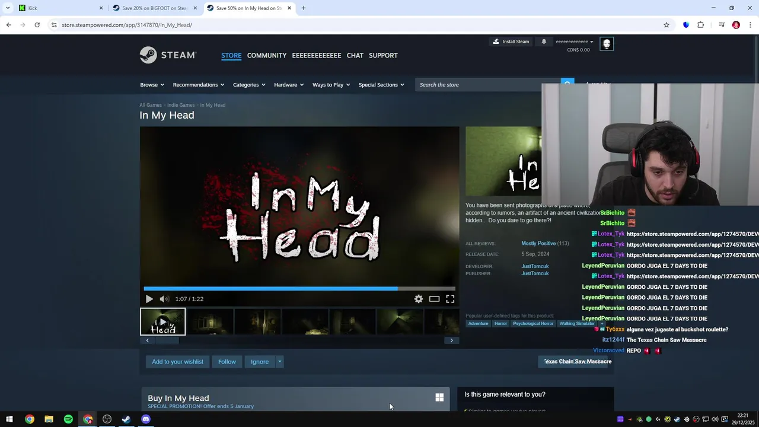The image size is (759, 427).
Task: Open JustTomcuk developer link
Action: 535,266
